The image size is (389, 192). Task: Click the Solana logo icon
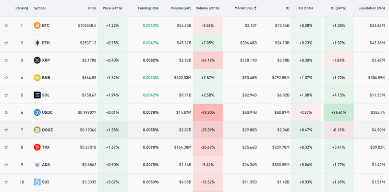37,95
